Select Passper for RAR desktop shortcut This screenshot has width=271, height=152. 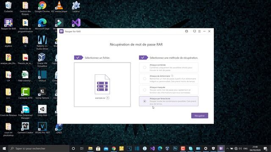coord(8,24)
